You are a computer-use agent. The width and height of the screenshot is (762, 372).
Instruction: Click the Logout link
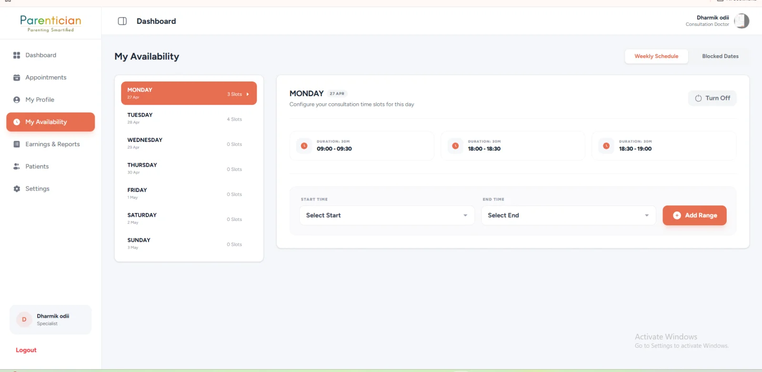click(x=26, y=350)
